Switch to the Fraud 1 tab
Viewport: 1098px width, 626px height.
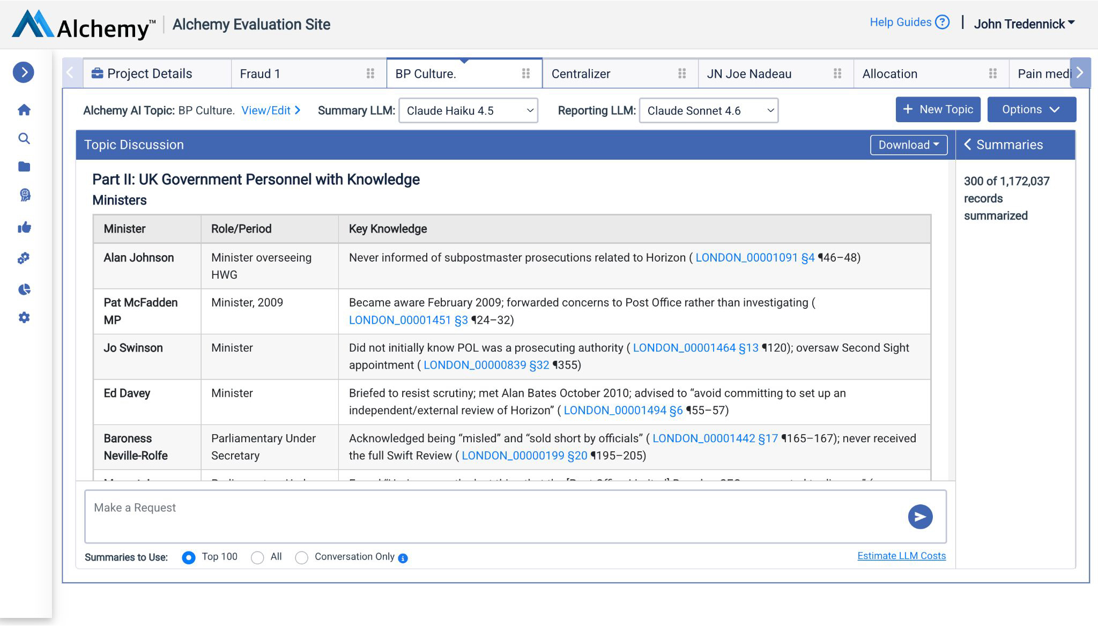(x=261, y=74)
